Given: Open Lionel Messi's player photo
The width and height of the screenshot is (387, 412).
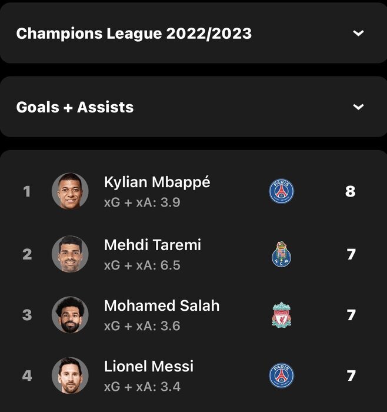Looking at the screenshot, I should (x=70, y=376).
